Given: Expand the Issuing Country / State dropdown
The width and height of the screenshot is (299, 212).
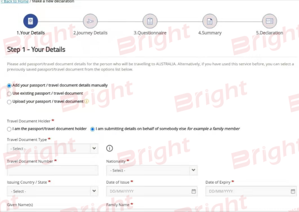Looking at the screenshot, I should (x=52, y=191).
